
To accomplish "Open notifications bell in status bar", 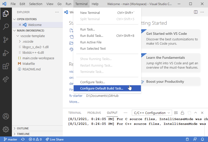I will coord(202,139).
